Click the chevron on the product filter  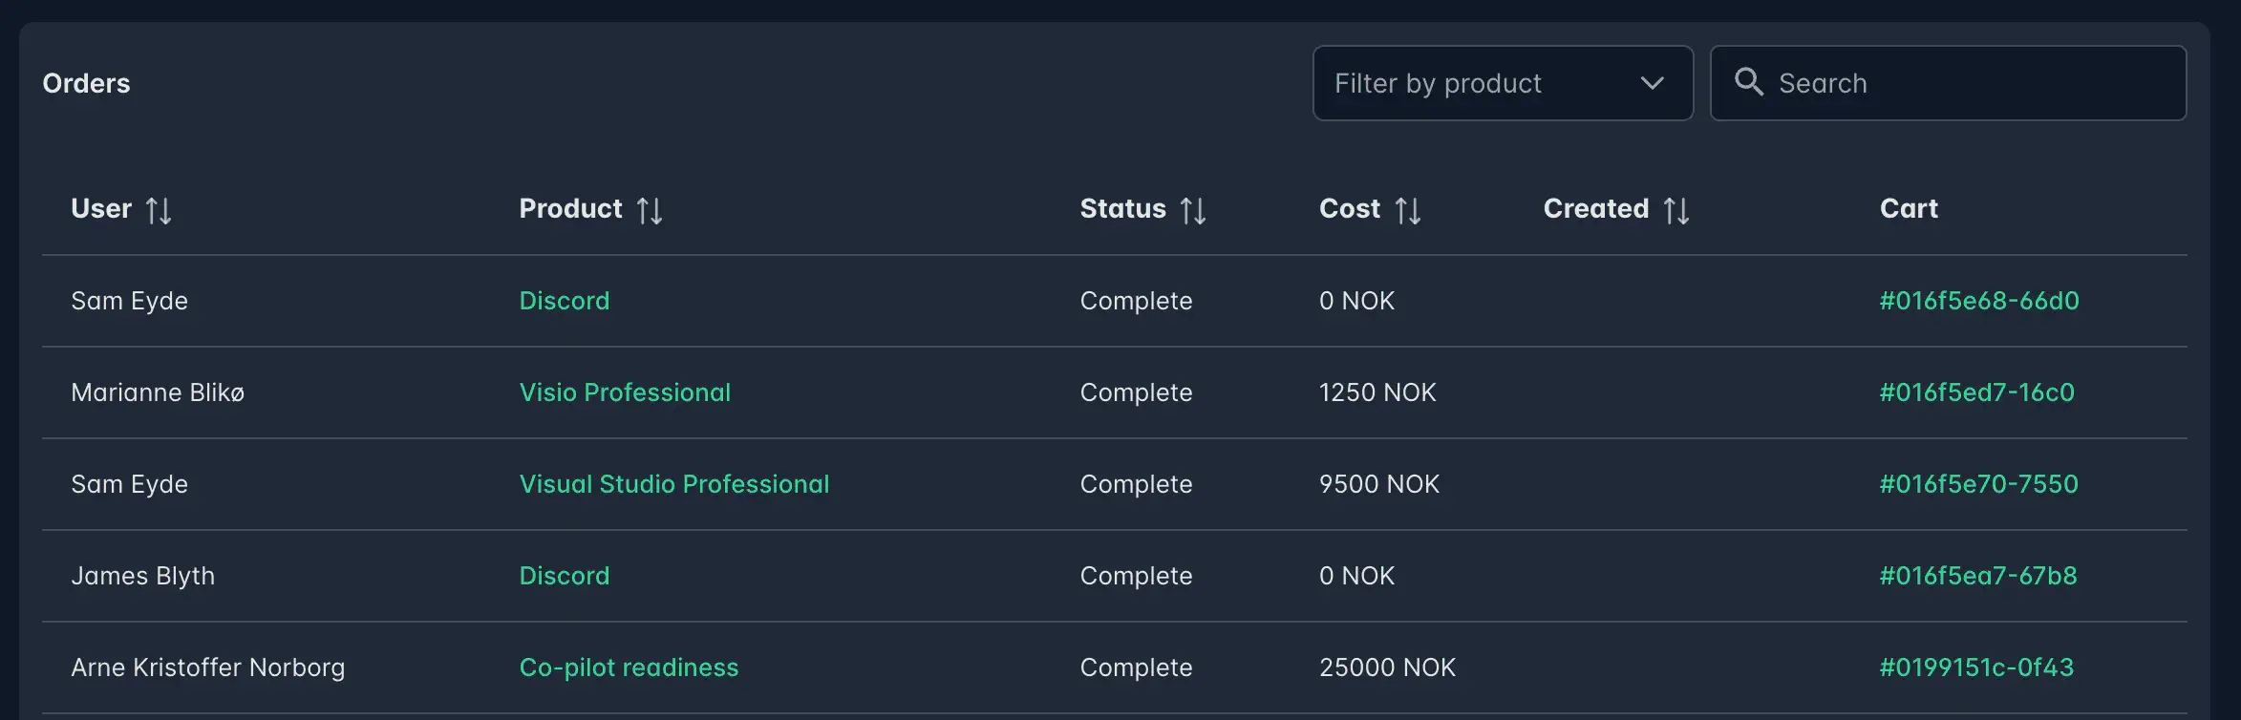(1652, 83)
